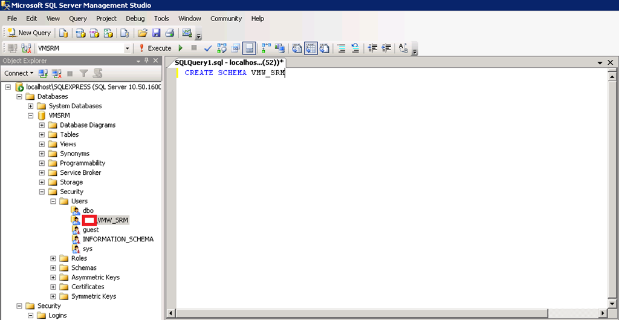
Task: Select the SQLQuery1.sql tab
Action: [x=229, y=62]
